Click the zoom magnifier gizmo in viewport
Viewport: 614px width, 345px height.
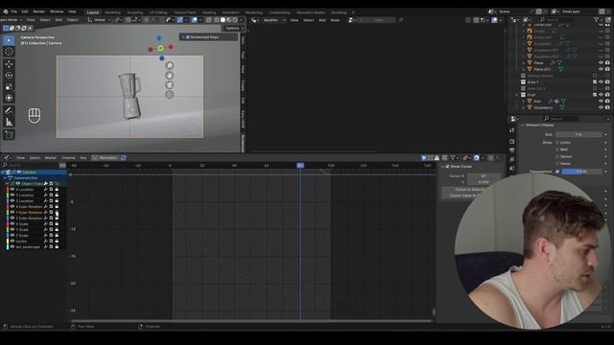pos(170,66)
